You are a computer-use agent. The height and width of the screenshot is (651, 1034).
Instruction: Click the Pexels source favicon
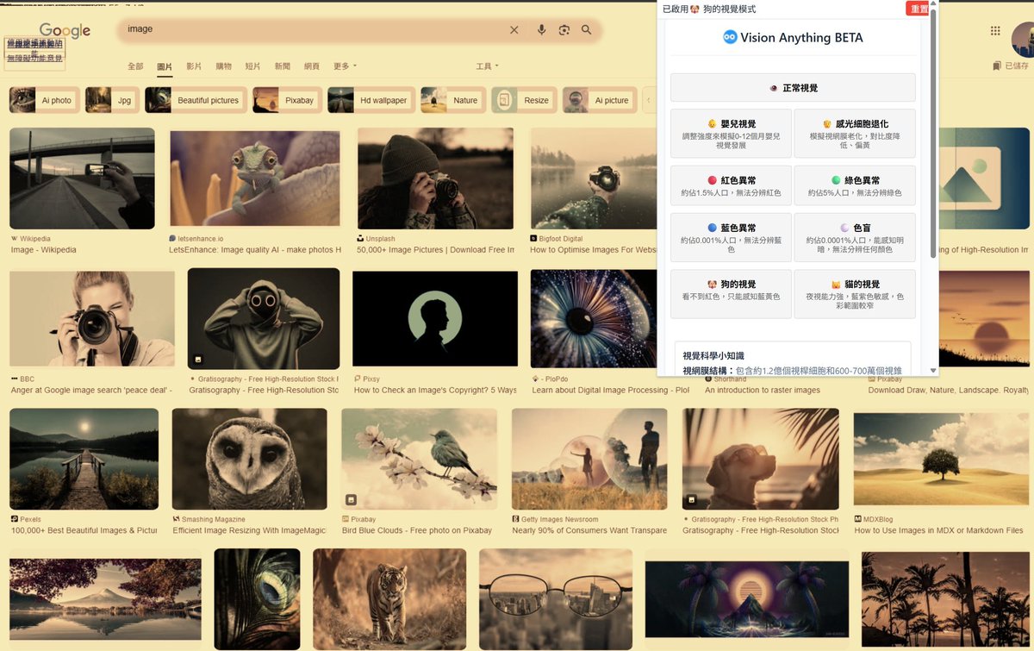tap(14, 519)
